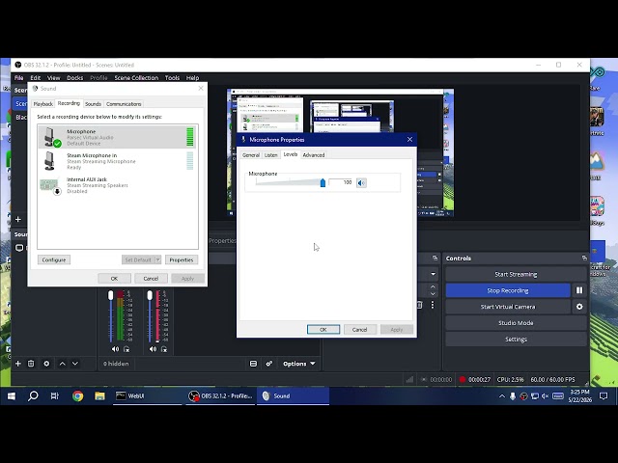Open File Explorer from taskbar
Viewport: 618px width, 463px height.
click(99, 396)
